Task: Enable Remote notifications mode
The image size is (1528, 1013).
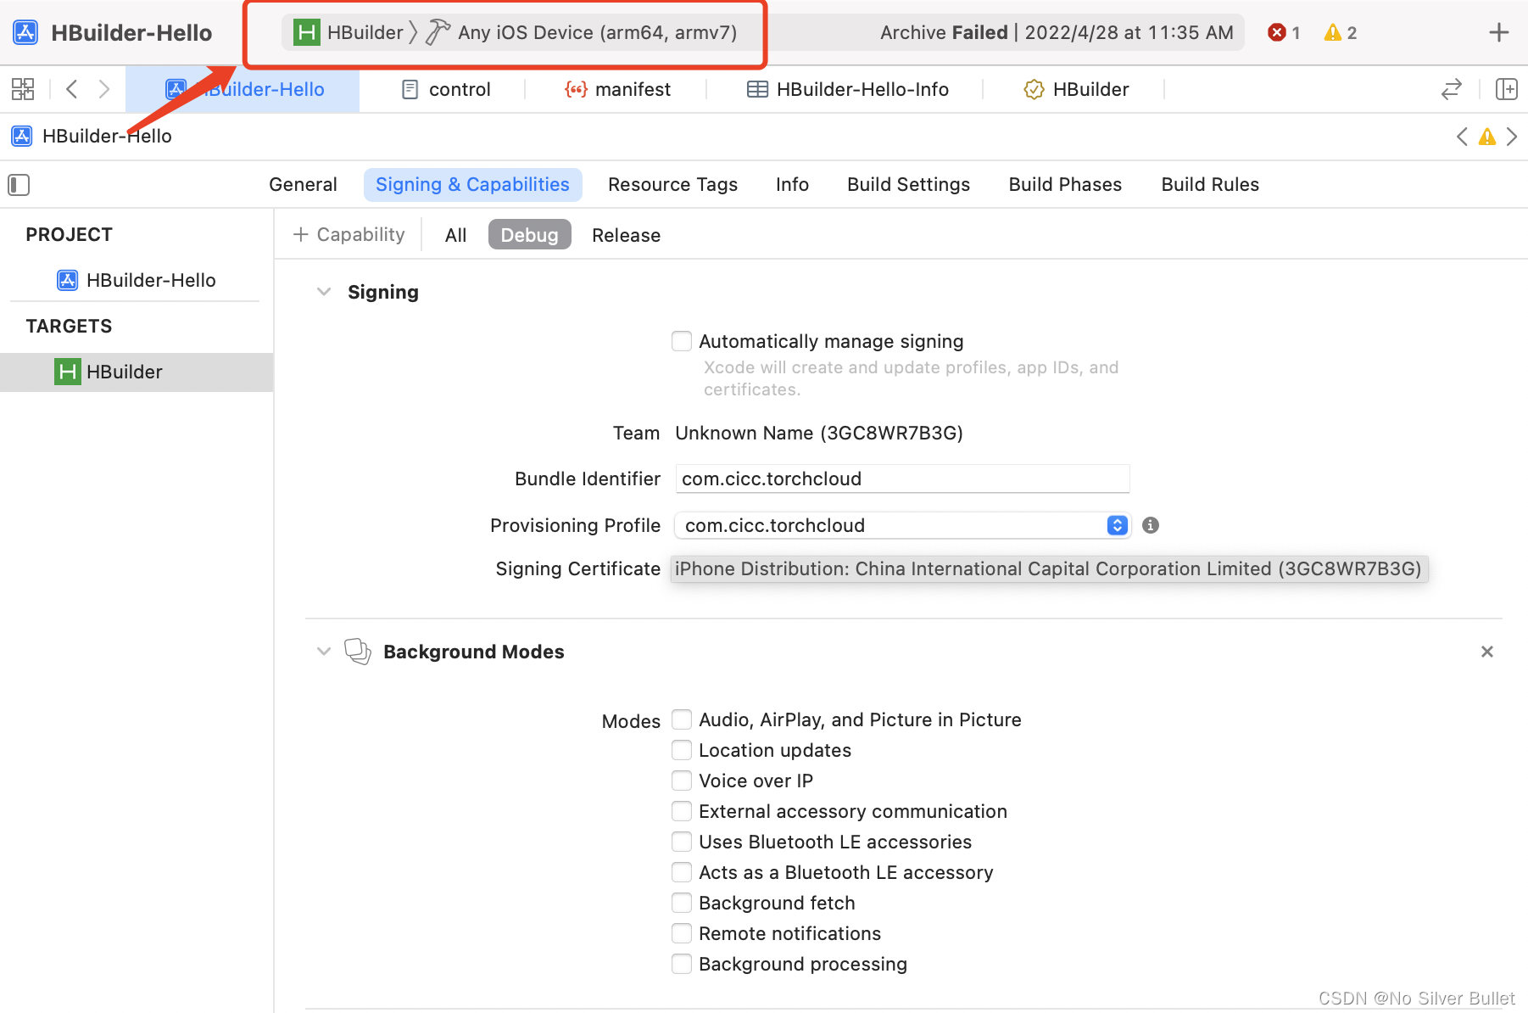Action: tap(681, 933)
